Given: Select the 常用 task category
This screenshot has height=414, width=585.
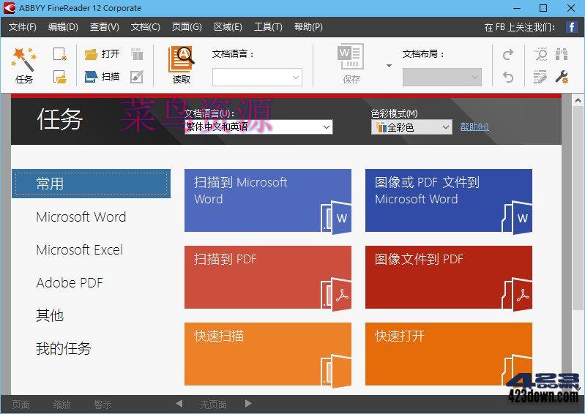Looking at the screenshot, I should pos(91,184).
